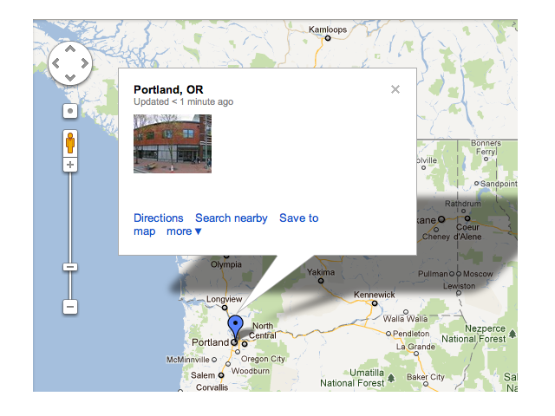
Task: Click the 'Portland, OR' info window title
Action: click(168, 89)
